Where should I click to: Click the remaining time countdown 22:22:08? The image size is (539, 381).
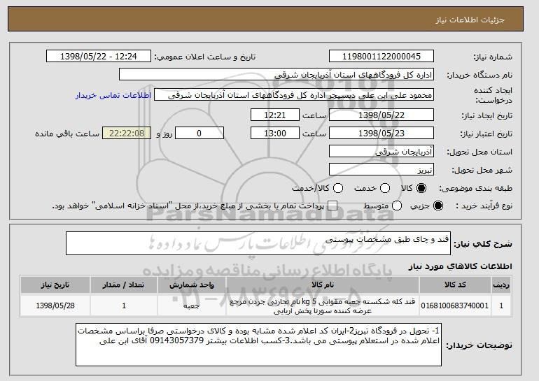point(127,134)
